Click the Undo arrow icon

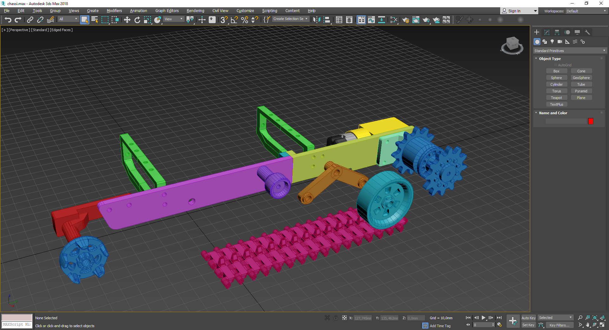[8, 20]
